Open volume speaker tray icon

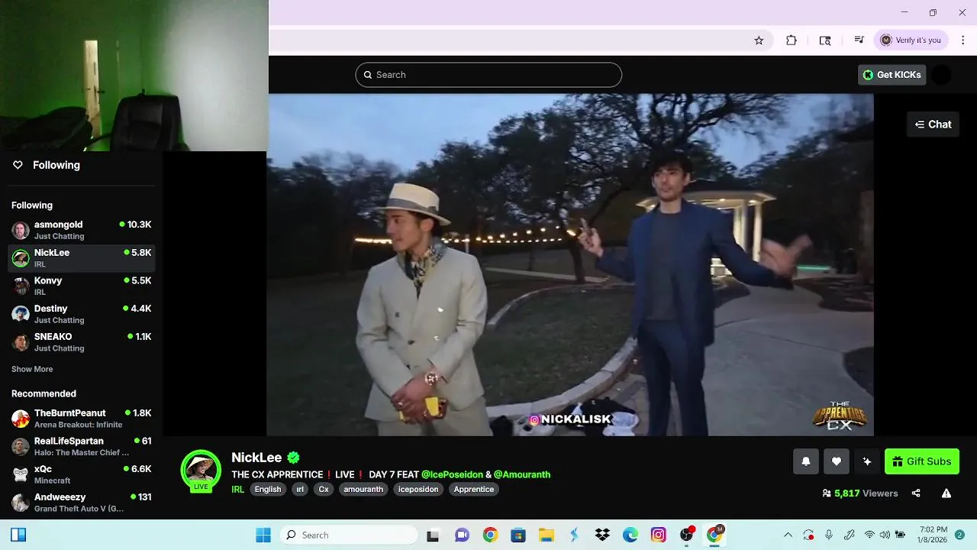coord(885,535)
